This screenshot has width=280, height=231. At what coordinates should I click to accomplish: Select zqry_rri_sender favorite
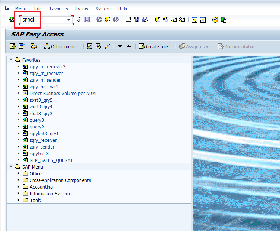pos(45,80)
